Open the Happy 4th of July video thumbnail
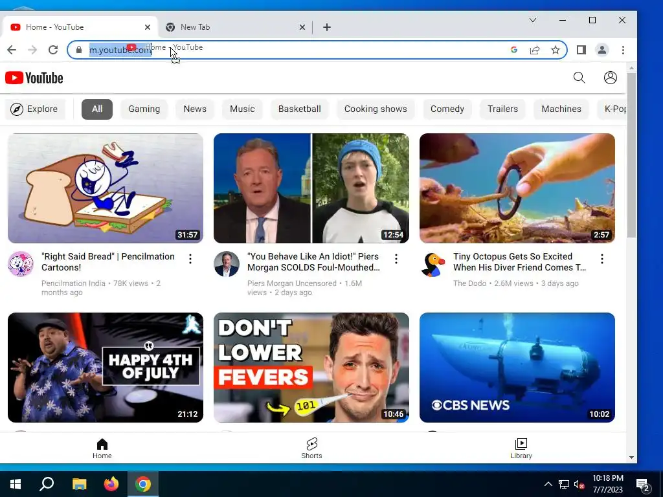663x497 pixels. point(106,368)
